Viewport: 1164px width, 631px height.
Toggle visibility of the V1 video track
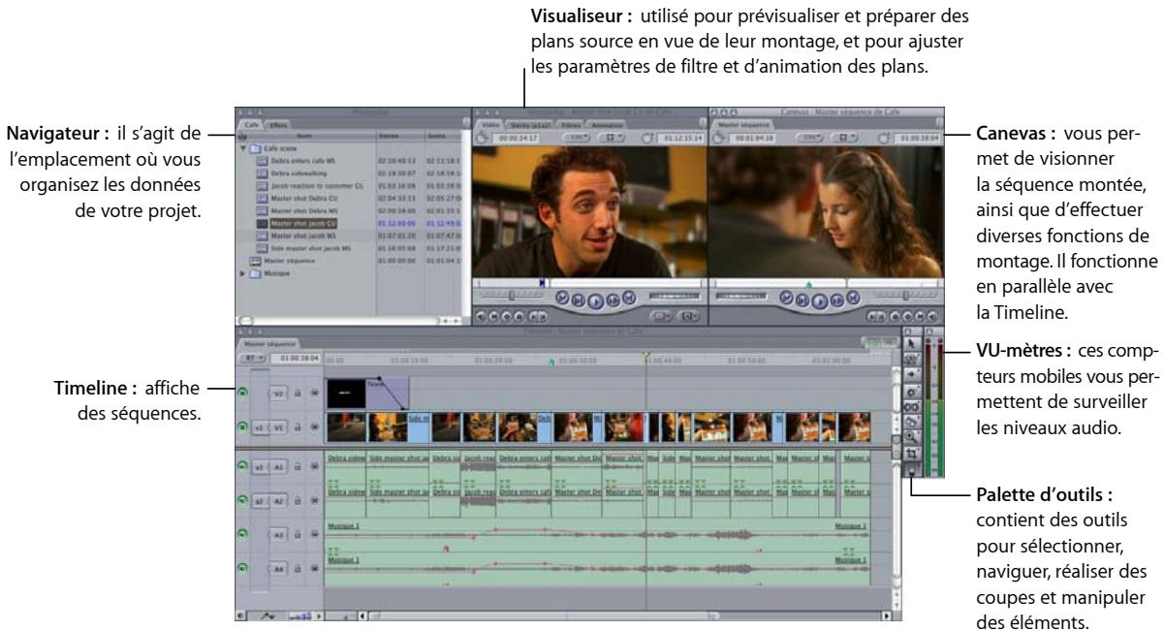point(243,427)
